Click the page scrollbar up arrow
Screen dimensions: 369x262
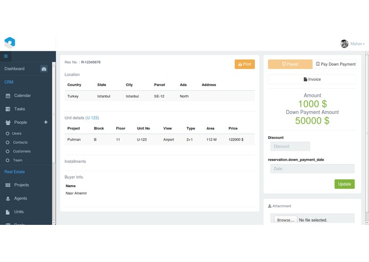pos(367,54)
